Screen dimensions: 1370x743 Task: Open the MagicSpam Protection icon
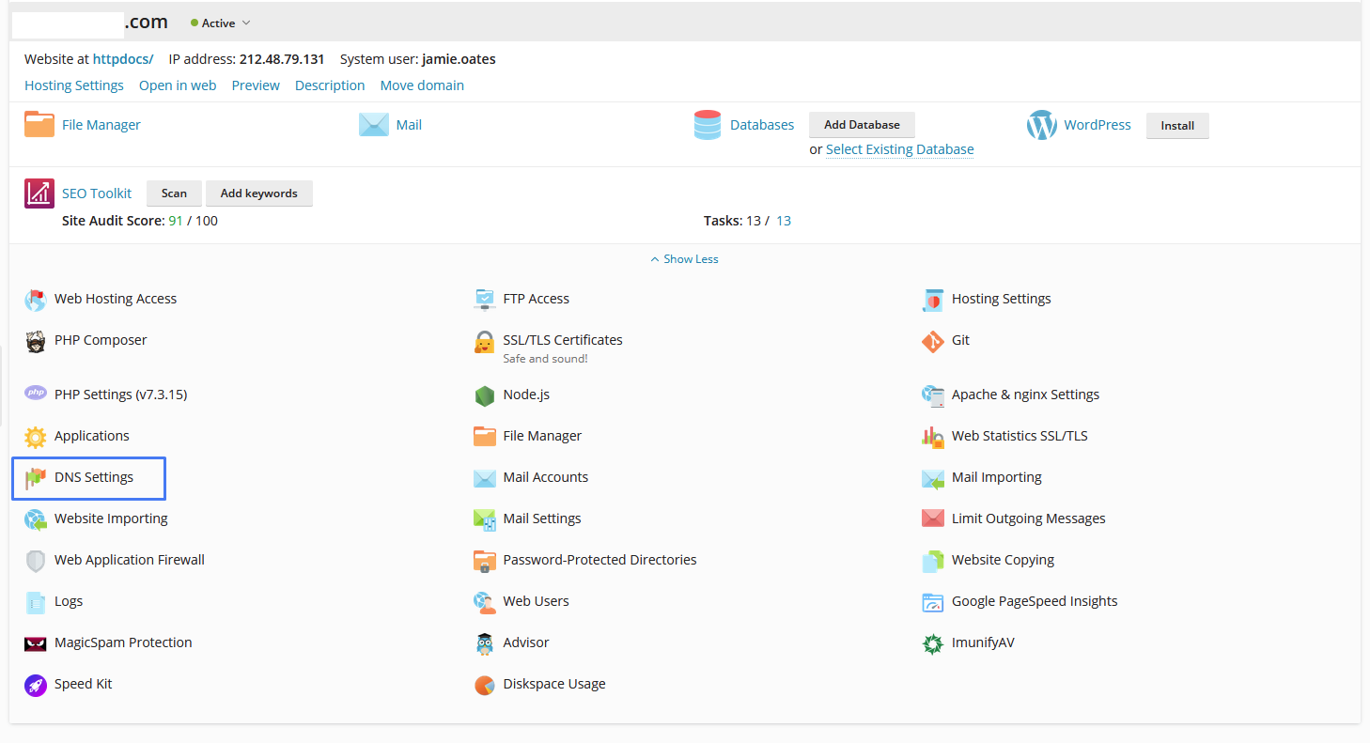click(x=36, y=643)
